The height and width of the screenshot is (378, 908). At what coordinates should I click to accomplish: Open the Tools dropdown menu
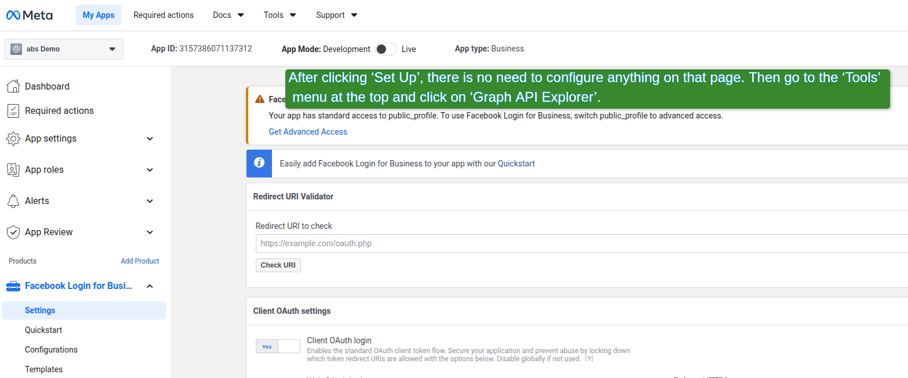(280, 15)
